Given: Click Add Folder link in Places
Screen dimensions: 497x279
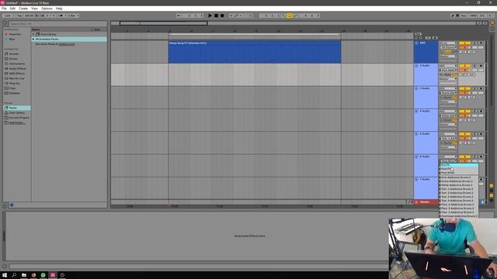Looking at the screenshot, I should (x=17, y=122).
